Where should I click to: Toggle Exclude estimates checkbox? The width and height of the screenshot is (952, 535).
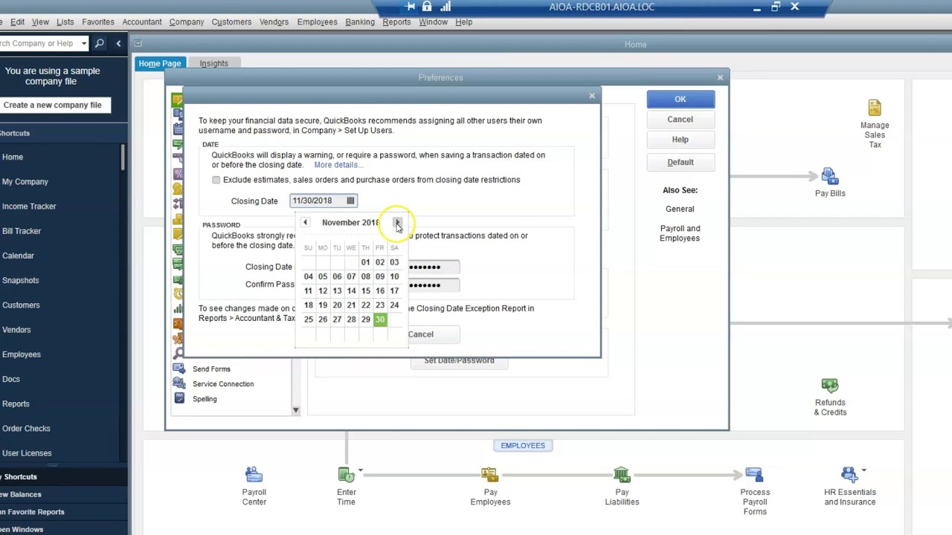[x=216, y=180]
